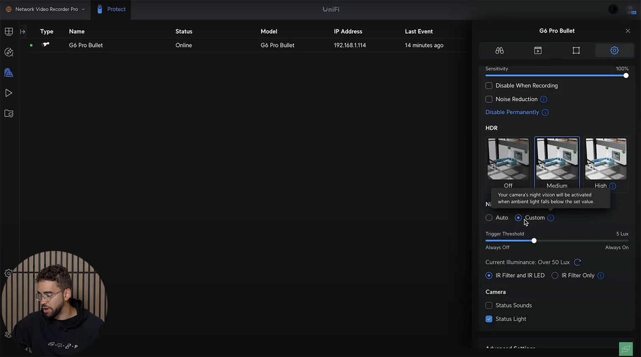The height and width of the screenshot is (357, 641).
Task: Uncheck Status Light checkbox
Action: coord(489,319)
